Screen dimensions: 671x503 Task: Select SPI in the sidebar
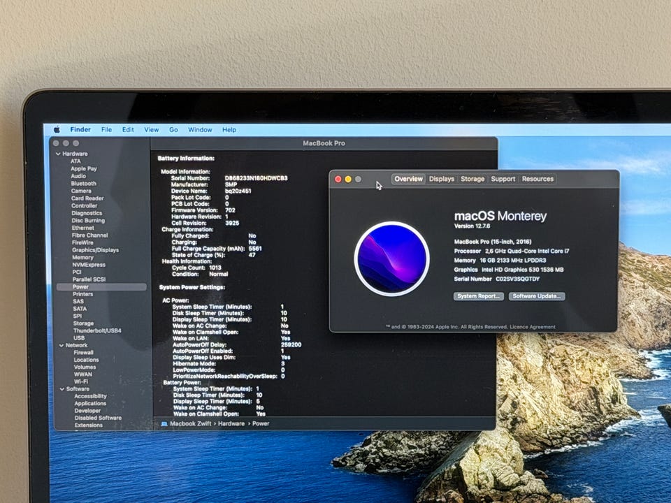pyautogui.click(x=78, y=316)
